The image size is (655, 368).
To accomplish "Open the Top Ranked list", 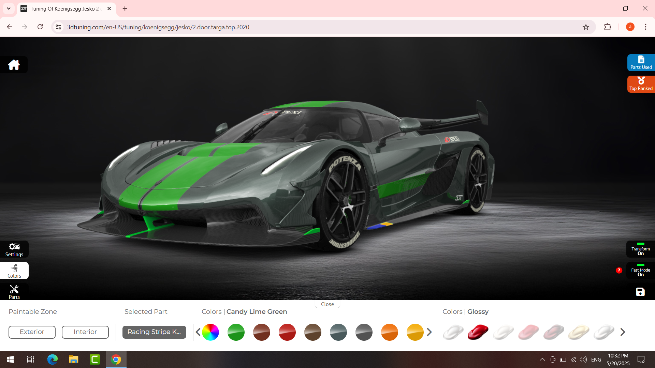I will tap(641, 84).
